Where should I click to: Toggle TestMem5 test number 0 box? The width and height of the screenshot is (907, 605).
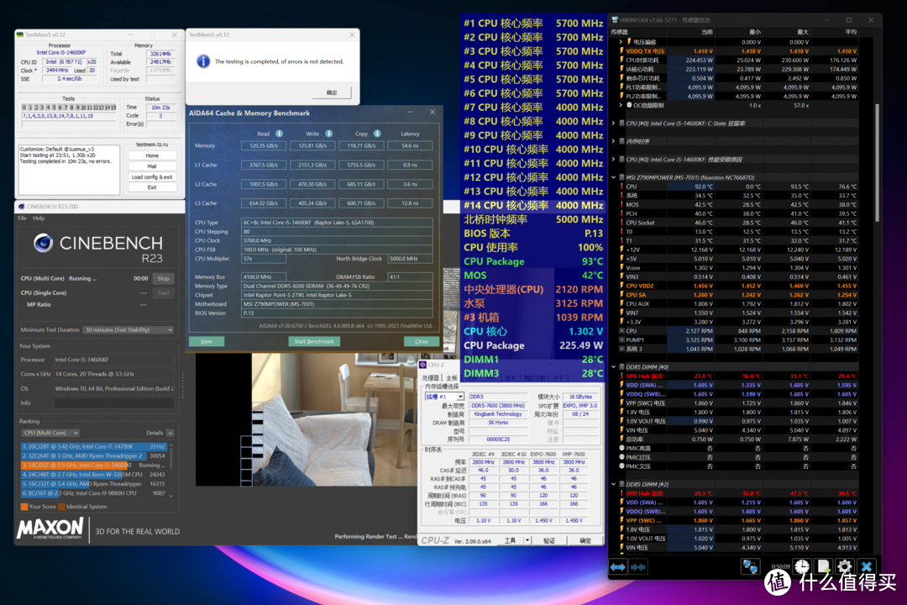(x=24, y=107)
